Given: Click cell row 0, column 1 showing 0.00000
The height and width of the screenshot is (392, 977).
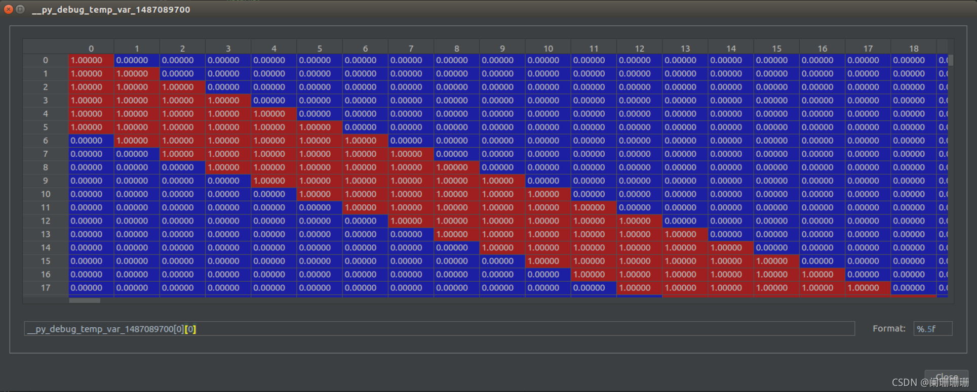Looking at the screenshot, I should click(x=137, y=60).
